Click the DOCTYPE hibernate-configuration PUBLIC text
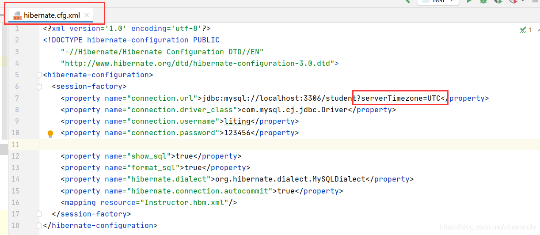The image size is (540, 235). tap(131, 40)
